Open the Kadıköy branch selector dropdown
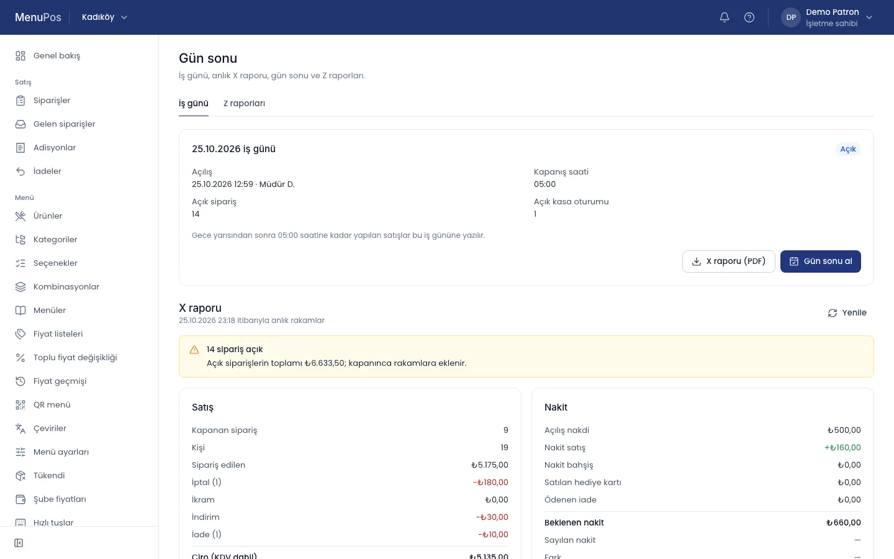The image size is (894, 559). click(104, 17)
